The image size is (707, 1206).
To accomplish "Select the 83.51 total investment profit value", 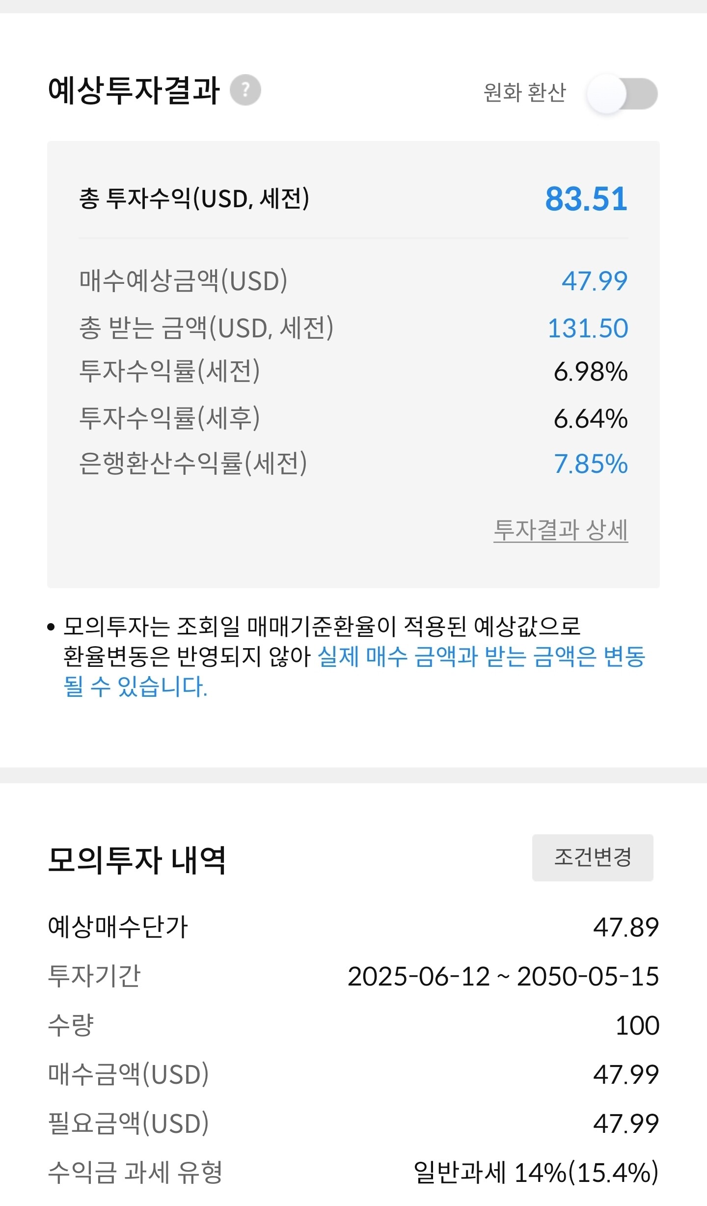I will (x=586, y=199).
